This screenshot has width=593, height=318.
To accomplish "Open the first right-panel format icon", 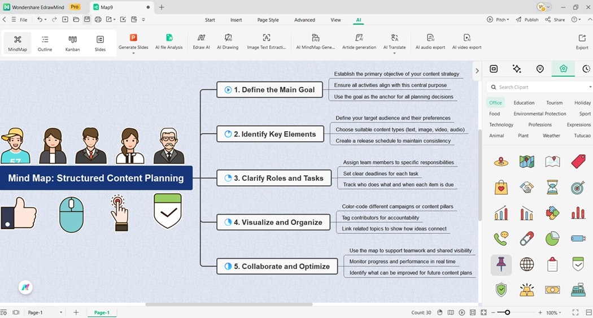I will (x=494, y=68).
